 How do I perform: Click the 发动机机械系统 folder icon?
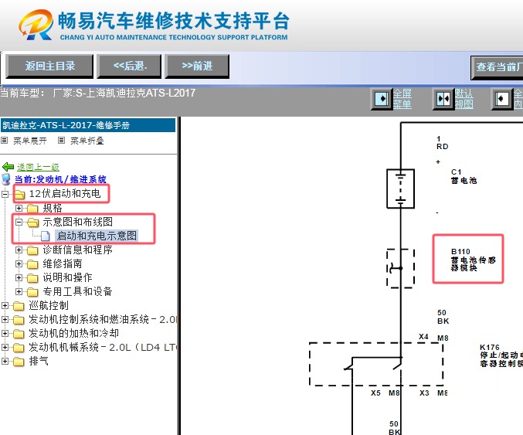click(x=19, y=348)
